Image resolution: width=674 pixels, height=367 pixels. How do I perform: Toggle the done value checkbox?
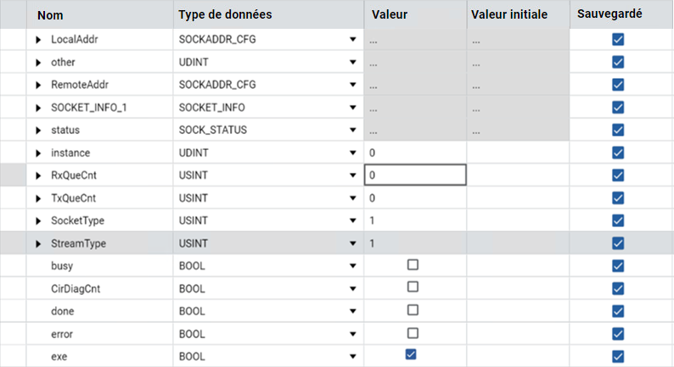(413, 310)
